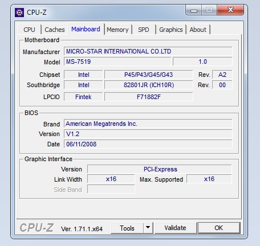Minimize the CPU-Z window
Screen dimensions: 260x246
(x=194, y=10)
